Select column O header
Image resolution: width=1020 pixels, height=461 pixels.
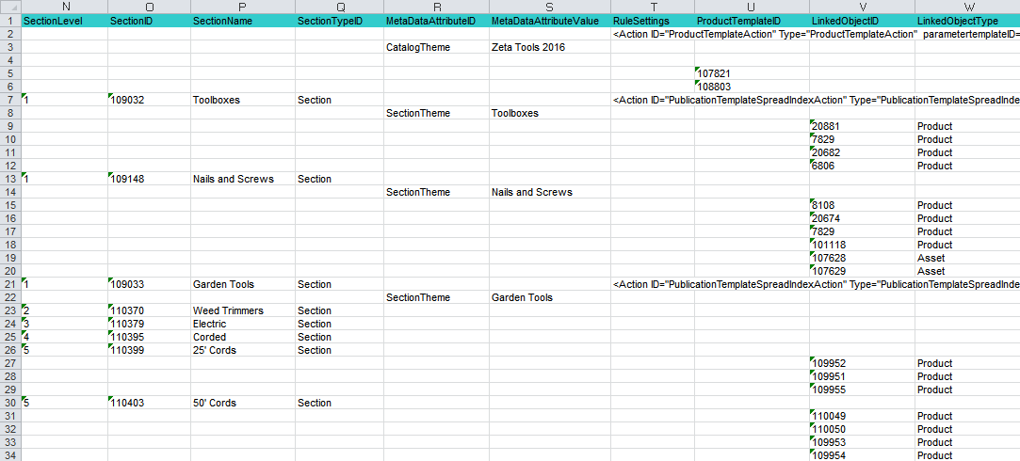150,7
